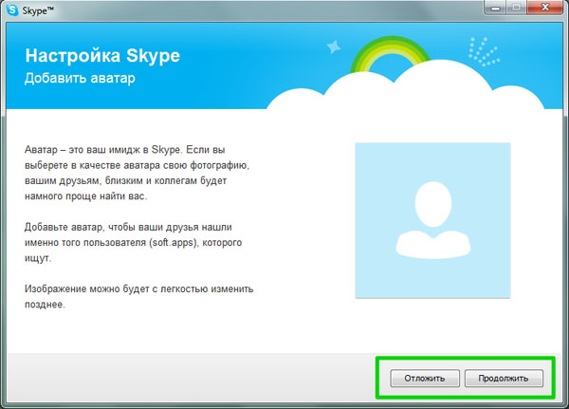Click the "Добавить аватар" subtitle

80,78
